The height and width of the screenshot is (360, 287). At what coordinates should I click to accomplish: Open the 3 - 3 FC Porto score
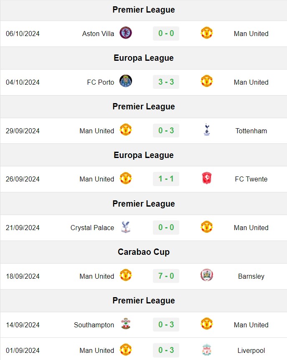coord(166,82)
